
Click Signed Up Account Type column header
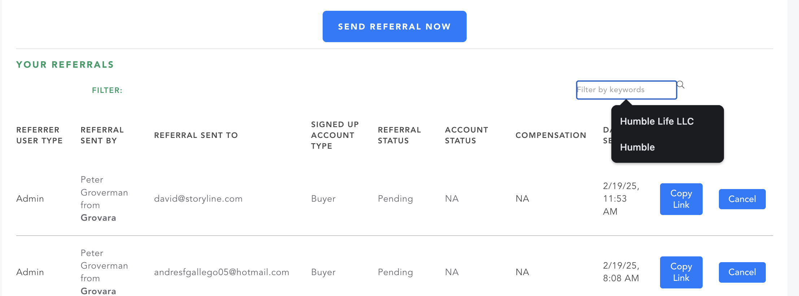335,135
